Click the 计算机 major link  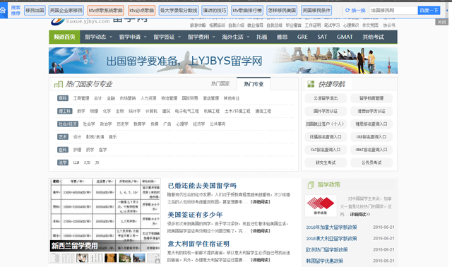click(151, 111)
